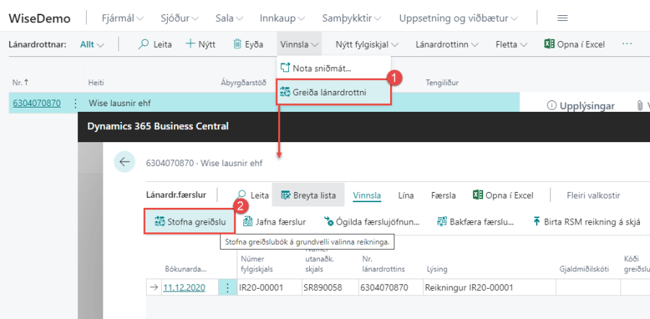Image resolution: width=650 pixels, height=319 pixels.
Task: Click the back arrow button
Action: coord(124,162)
